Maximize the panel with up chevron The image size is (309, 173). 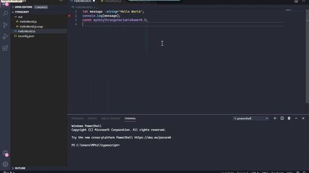click(x=296, y=118)
